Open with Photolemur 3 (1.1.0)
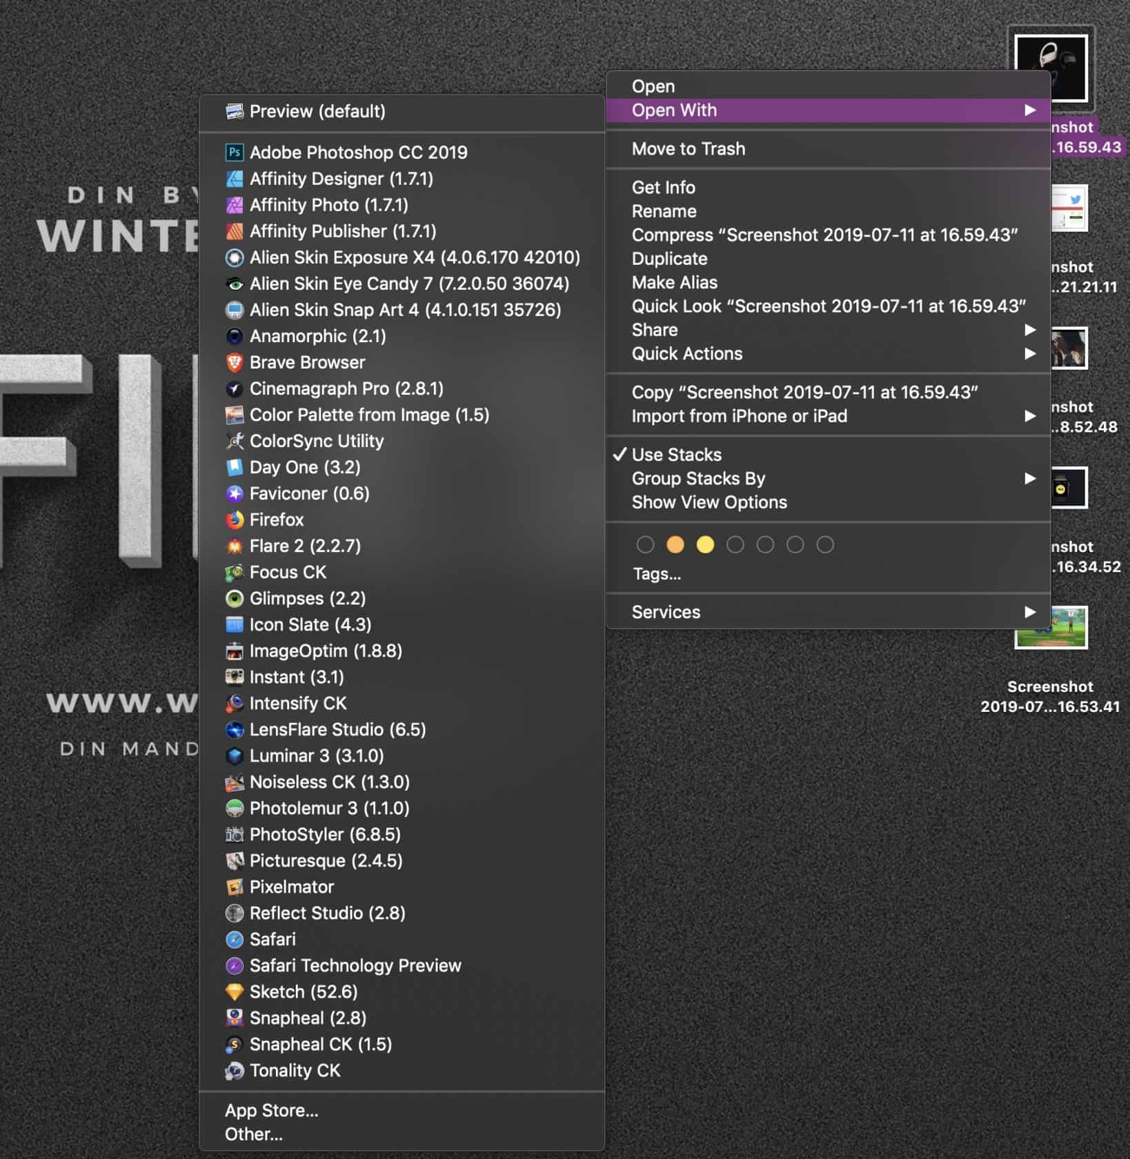This screenshot has width=1130, height=1159. (x=402, y=808)
